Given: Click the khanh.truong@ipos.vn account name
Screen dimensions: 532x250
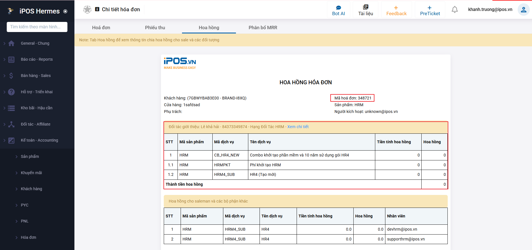Looking at the screenshot, I should [490, 9].
